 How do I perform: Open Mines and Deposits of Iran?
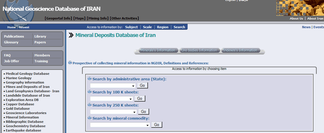[28, 87]
